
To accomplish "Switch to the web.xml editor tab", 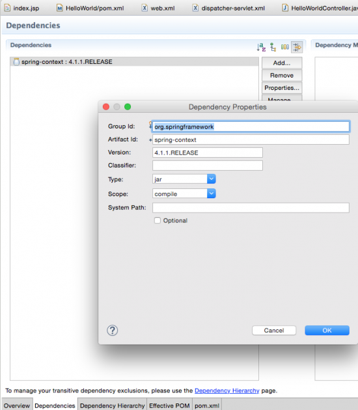I will click(158, 8).
